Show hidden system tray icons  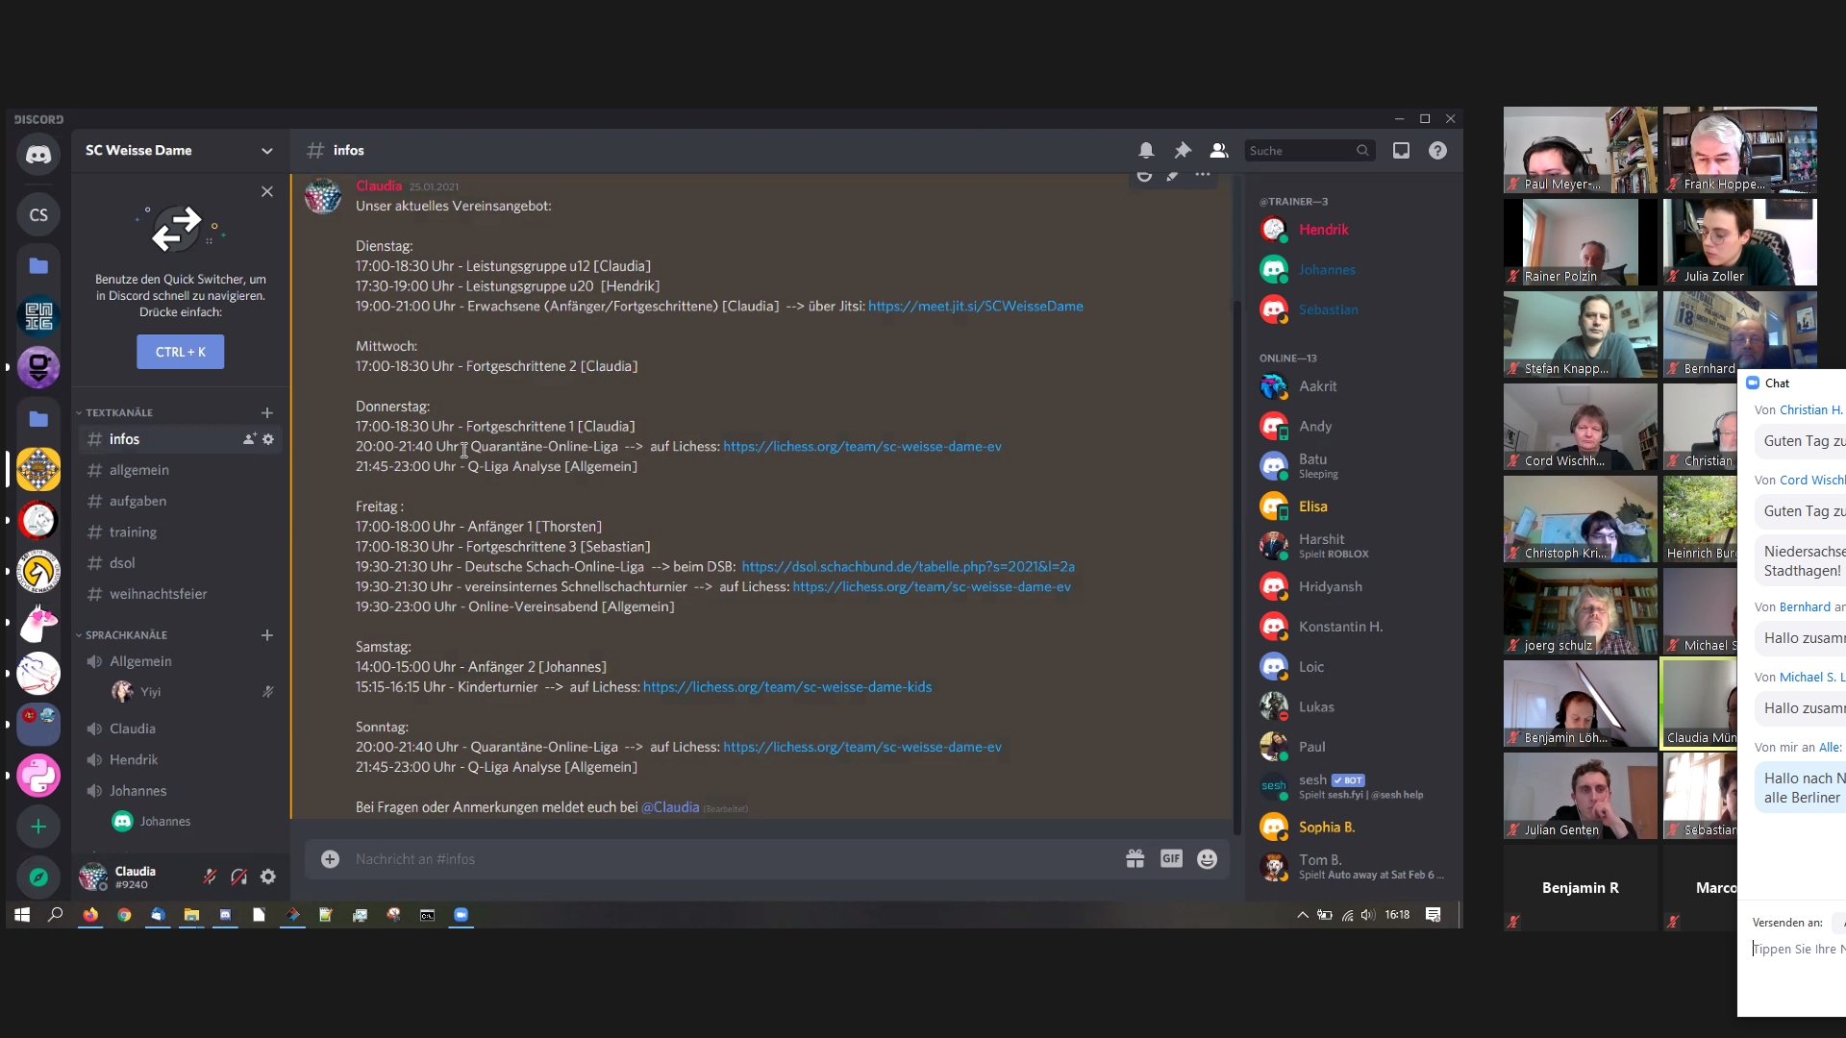1303,915
